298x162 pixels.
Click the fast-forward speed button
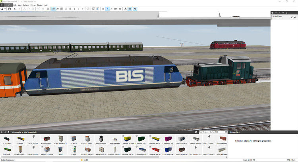pos(112,9)
